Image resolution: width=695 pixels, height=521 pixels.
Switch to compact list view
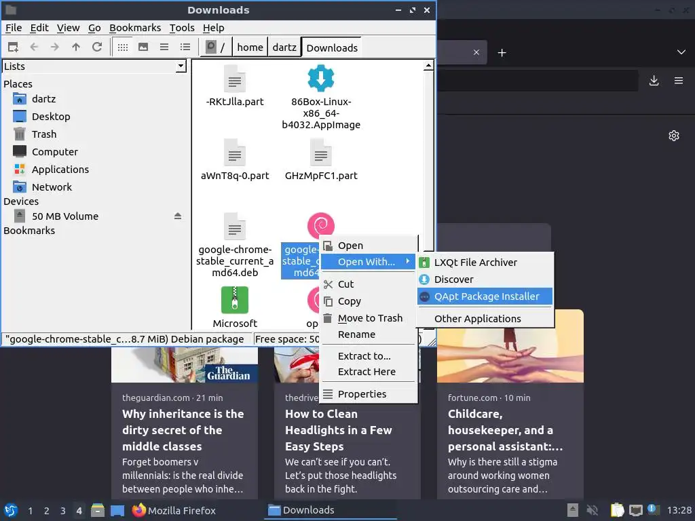(x=164, y=47)
